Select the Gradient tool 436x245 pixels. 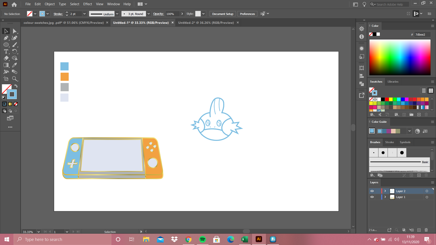point(6,65)
